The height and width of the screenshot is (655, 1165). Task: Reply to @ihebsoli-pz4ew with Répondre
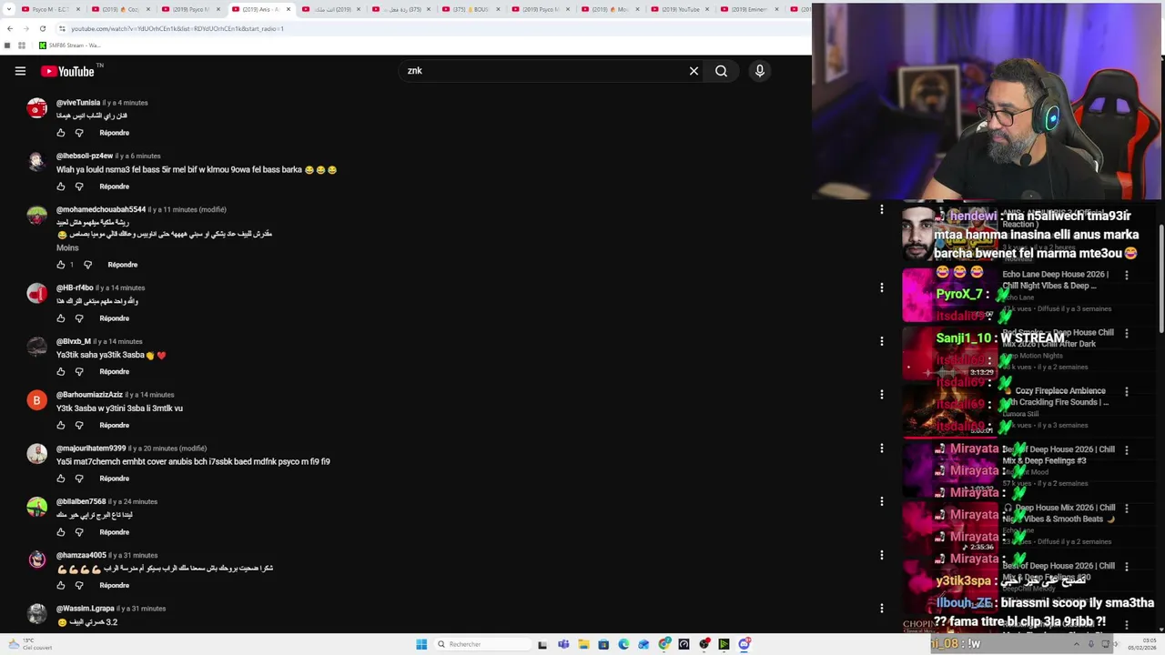coord(114,186)
